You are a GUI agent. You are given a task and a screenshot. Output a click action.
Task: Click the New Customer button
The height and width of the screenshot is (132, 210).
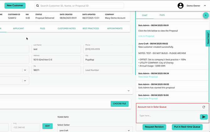point(15,6)
